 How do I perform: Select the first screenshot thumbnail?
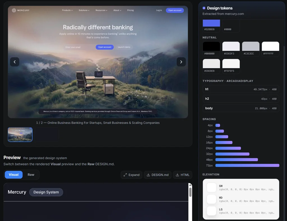coord(20,135)
